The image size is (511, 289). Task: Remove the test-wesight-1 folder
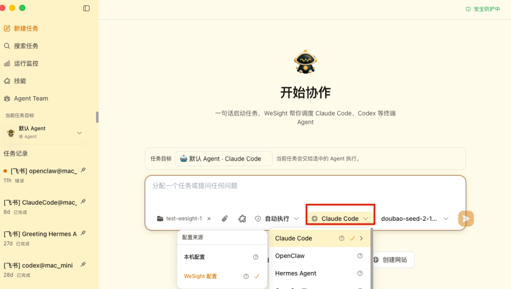pos(209,218)
